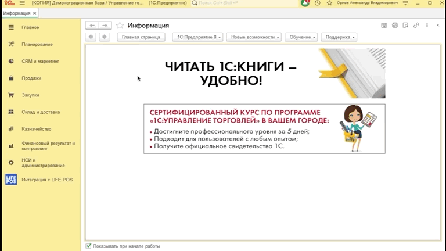Screen dimensions: 446x251
Task: Click the НСИ и администрирование gear icon
Action: point(11,163)
